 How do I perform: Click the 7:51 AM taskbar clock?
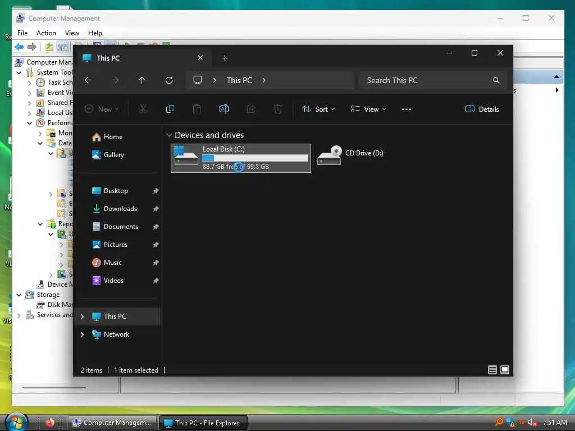[554, 423]
